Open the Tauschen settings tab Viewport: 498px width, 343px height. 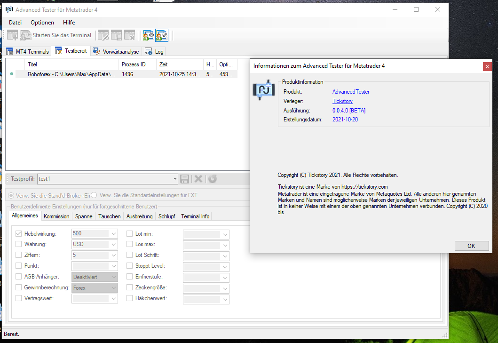coord(110,216)
